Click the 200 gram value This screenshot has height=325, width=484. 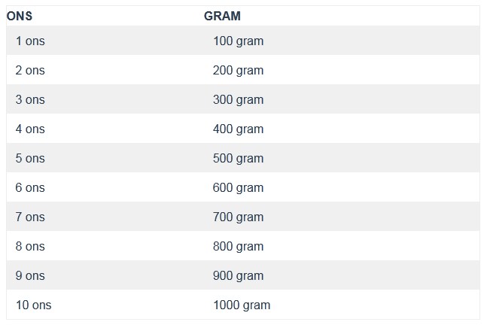tap(239, 71)
